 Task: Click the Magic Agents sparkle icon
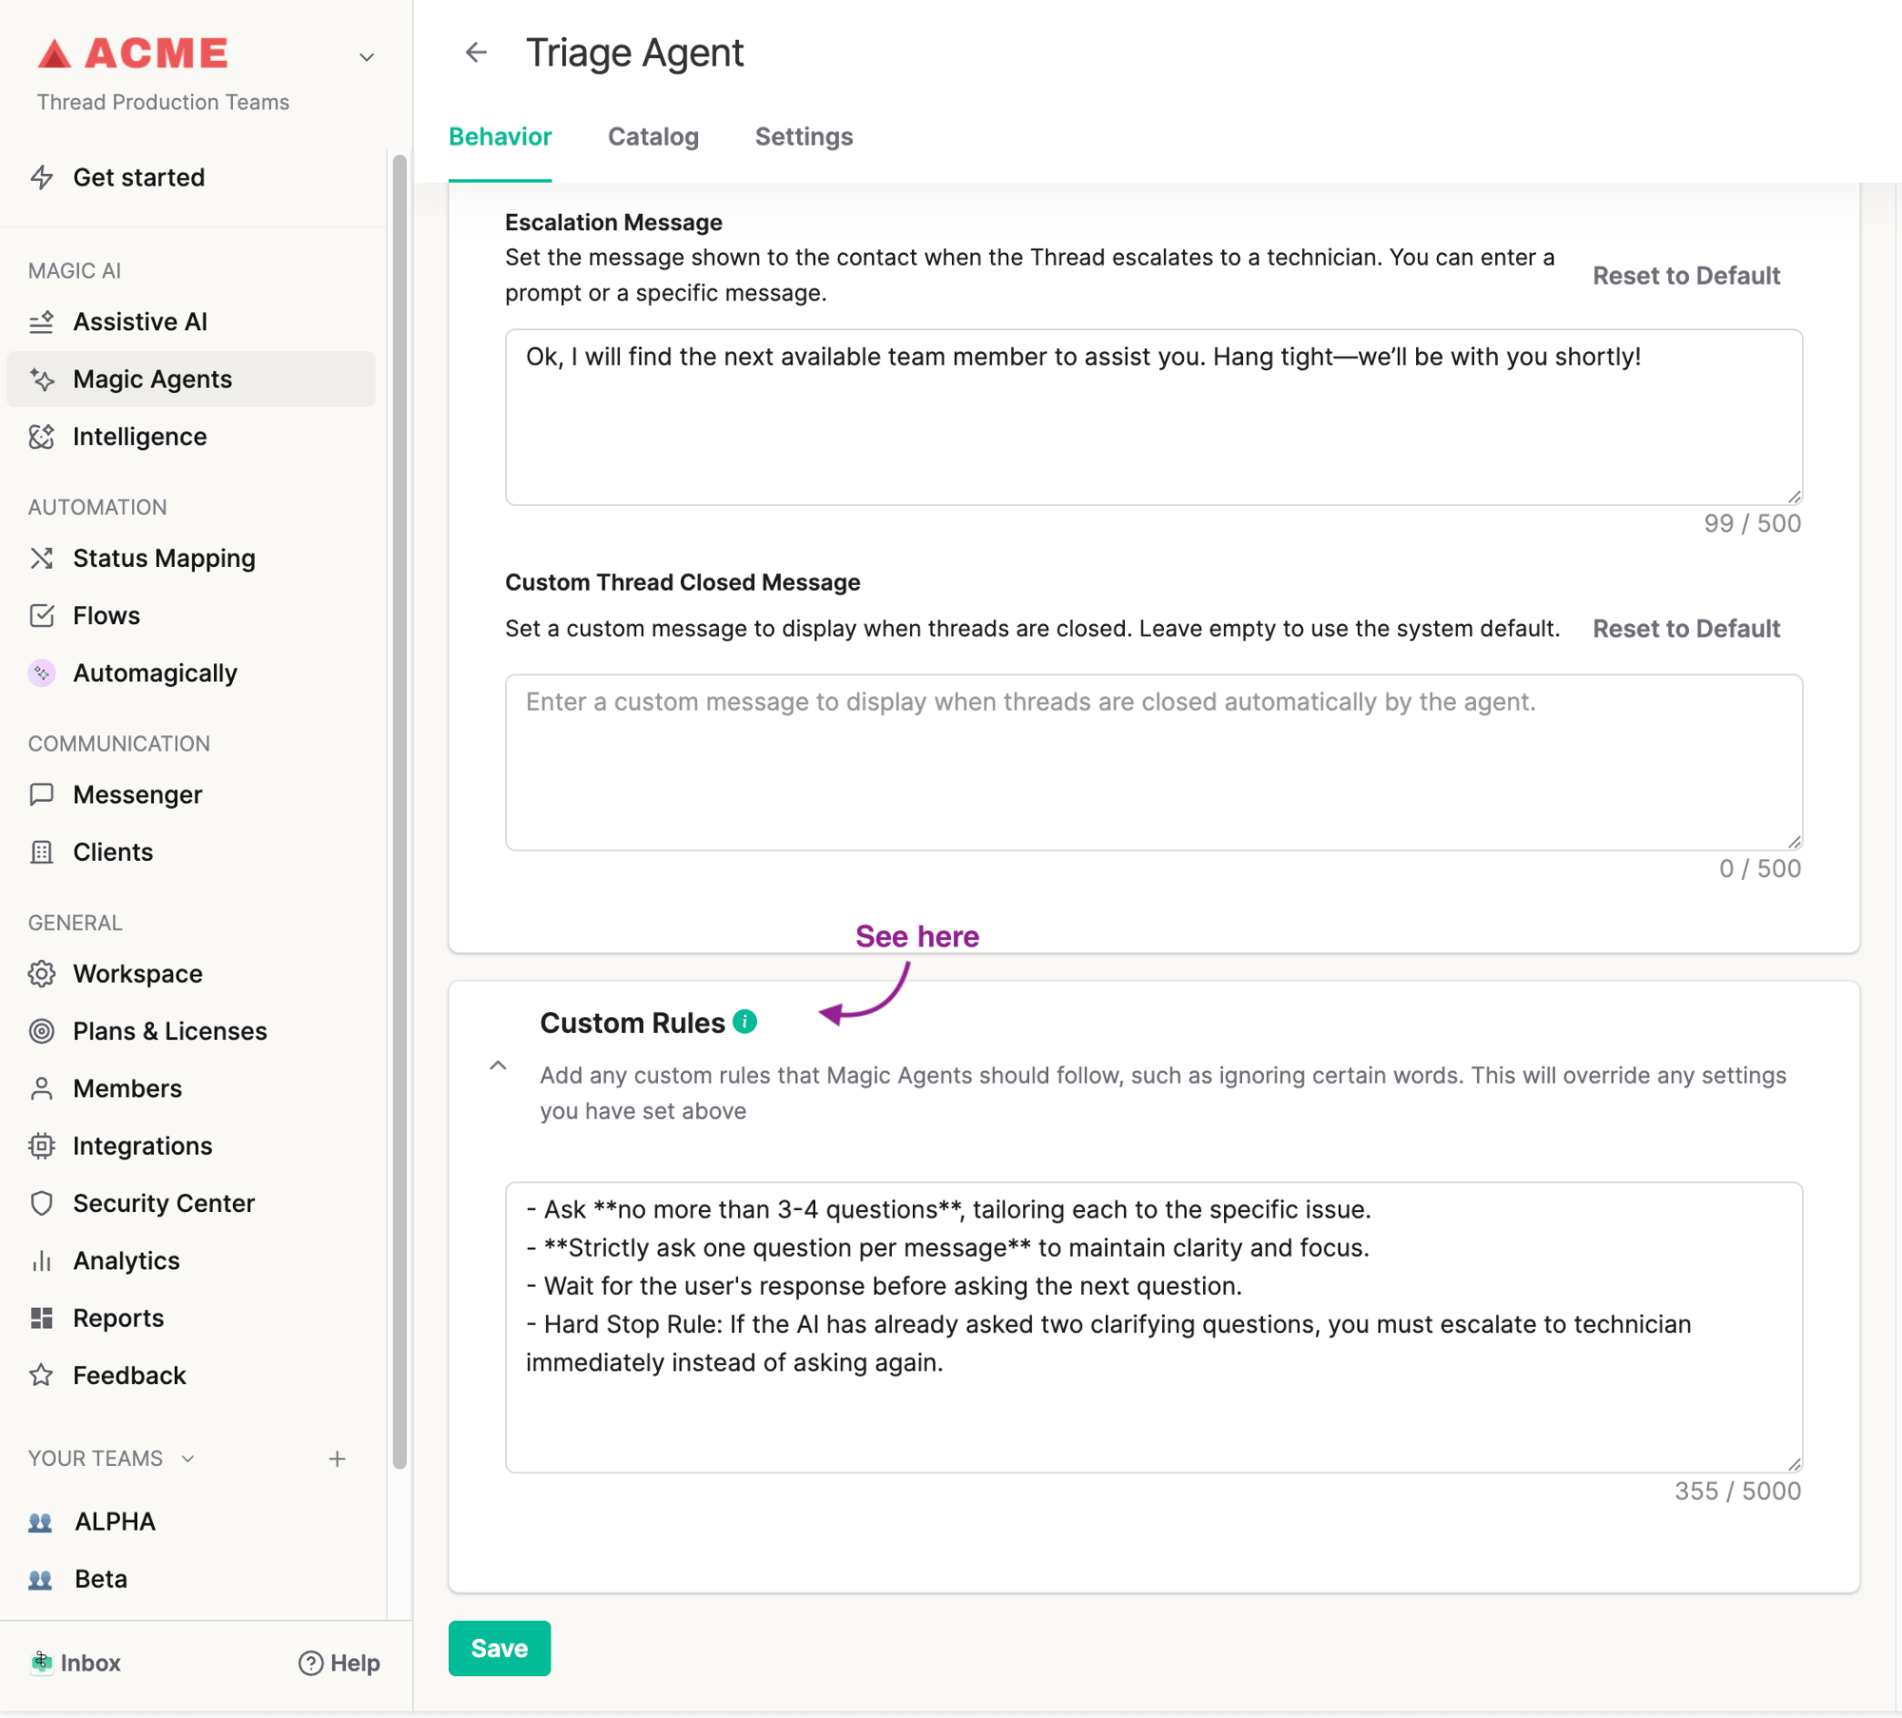[x=42, y=380]
